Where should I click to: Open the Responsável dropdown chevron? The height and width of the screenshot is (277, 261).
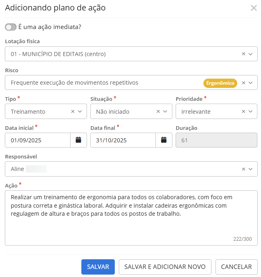point(251,169)
